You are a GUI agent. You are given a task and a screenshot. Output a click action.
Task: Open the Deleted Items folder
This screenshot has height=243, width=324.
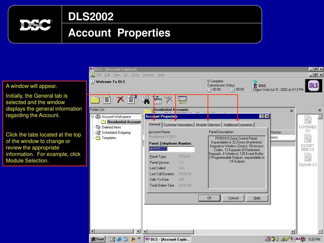click(x=111, y=127)
